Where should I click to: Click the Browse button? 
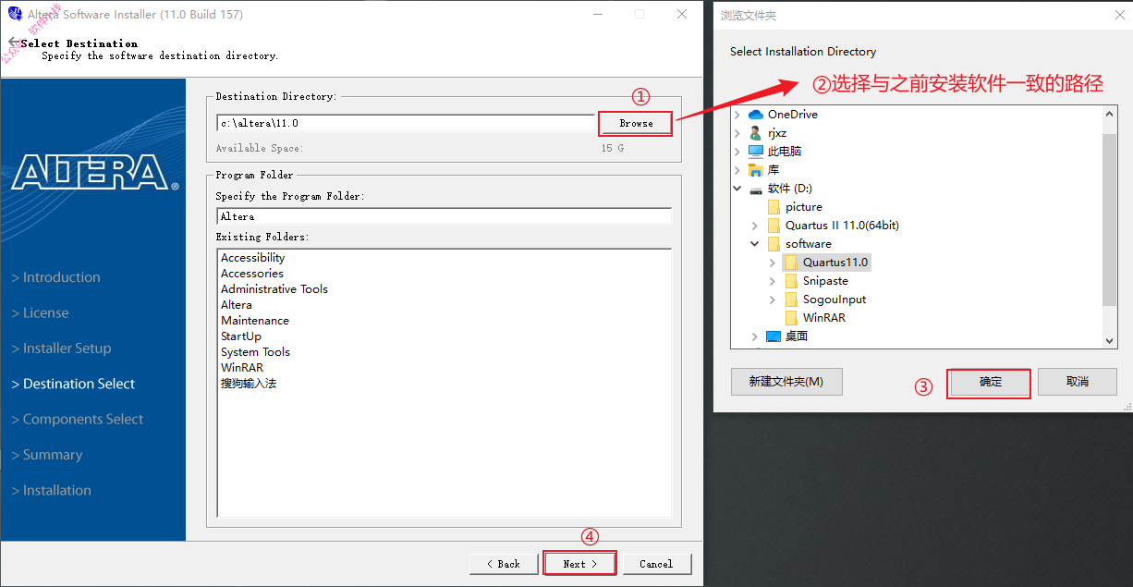tap(636, 123)
